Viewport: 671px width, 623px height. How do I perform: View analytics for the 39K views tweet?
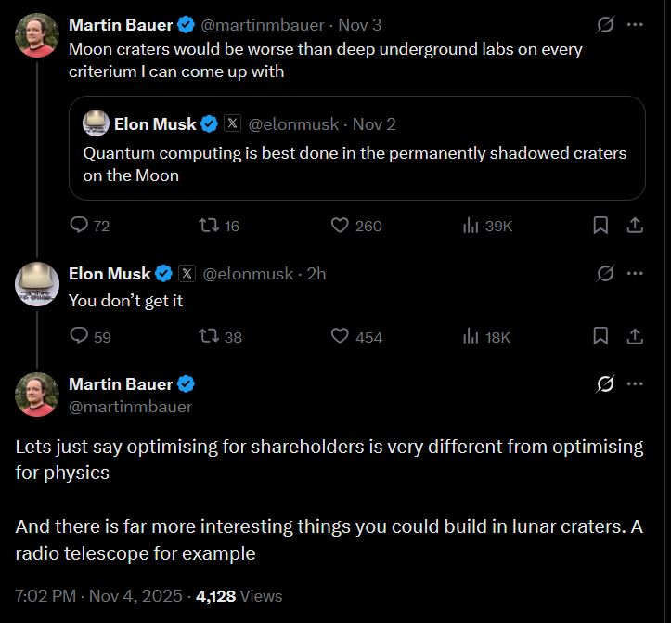[471, 226]
